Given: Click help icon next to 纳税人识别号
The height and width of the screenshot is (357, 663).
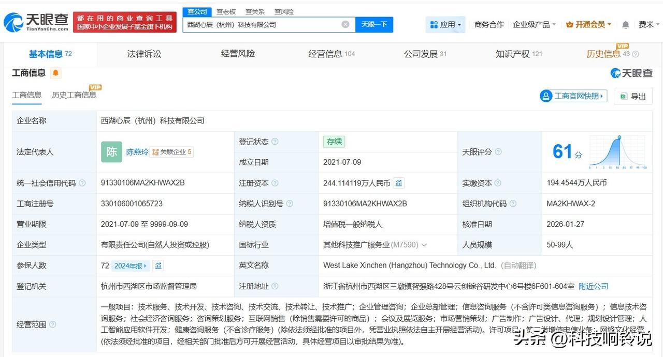Looking at the screenshot, I should [290, 204].
